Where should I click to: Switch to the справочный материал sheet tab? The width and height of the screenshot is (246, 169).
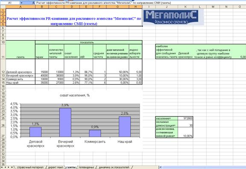pos(30,167)
